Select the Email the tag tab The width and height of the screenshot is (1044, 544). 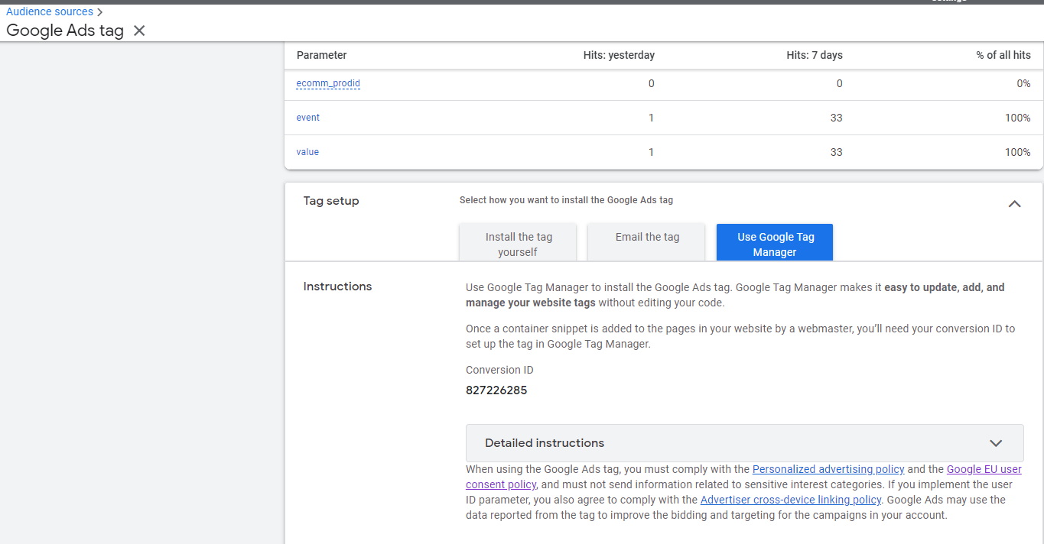point(646,244)
